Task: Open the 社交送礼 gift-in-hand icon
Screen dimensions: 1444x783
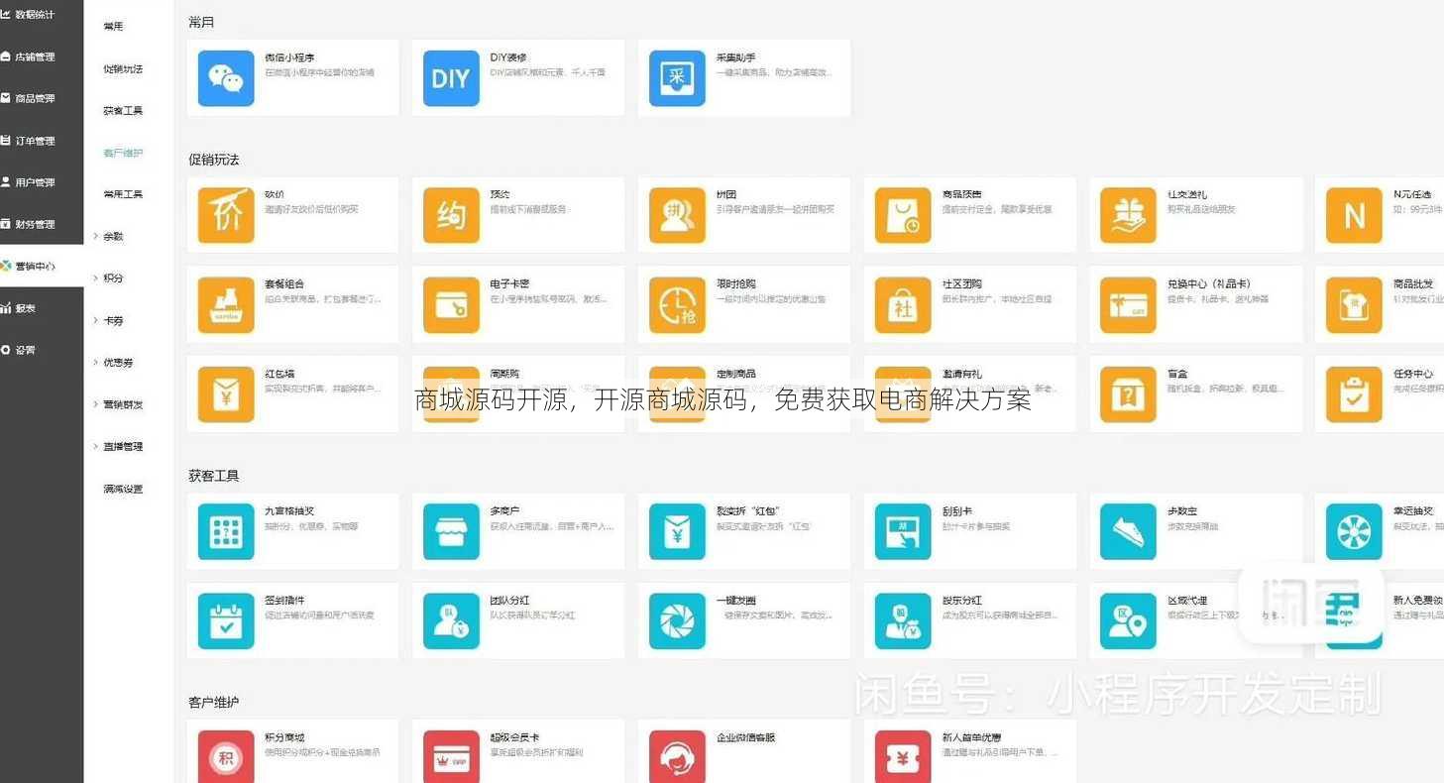Action: pyautogui.click(x=1128, y=215)
